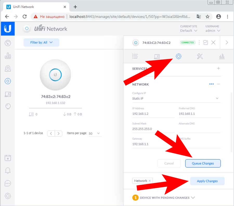
Task: Edit the Subnet Mask field
Action: [153, 129]
